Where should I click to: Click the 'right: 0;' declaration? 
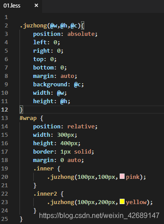pos(48,51)
